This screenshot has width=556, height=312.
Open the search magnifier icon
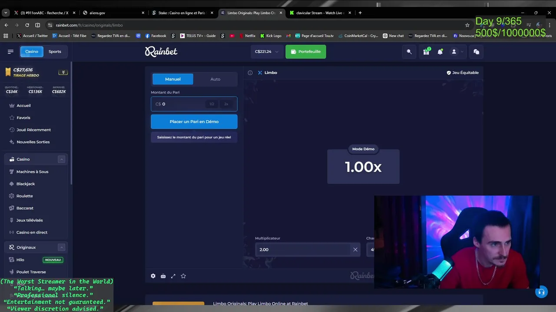point(409,52)
